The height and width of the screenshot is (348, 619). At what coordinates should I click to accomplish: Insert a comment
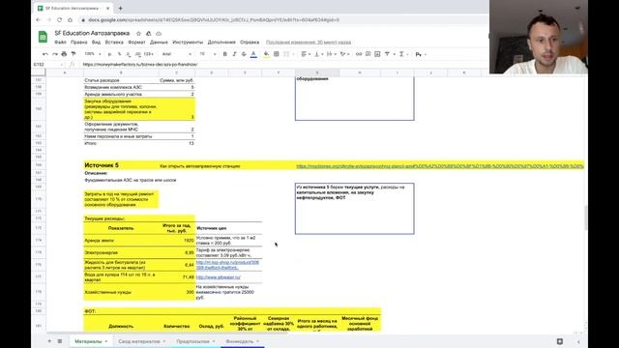[x=368, y=54]
